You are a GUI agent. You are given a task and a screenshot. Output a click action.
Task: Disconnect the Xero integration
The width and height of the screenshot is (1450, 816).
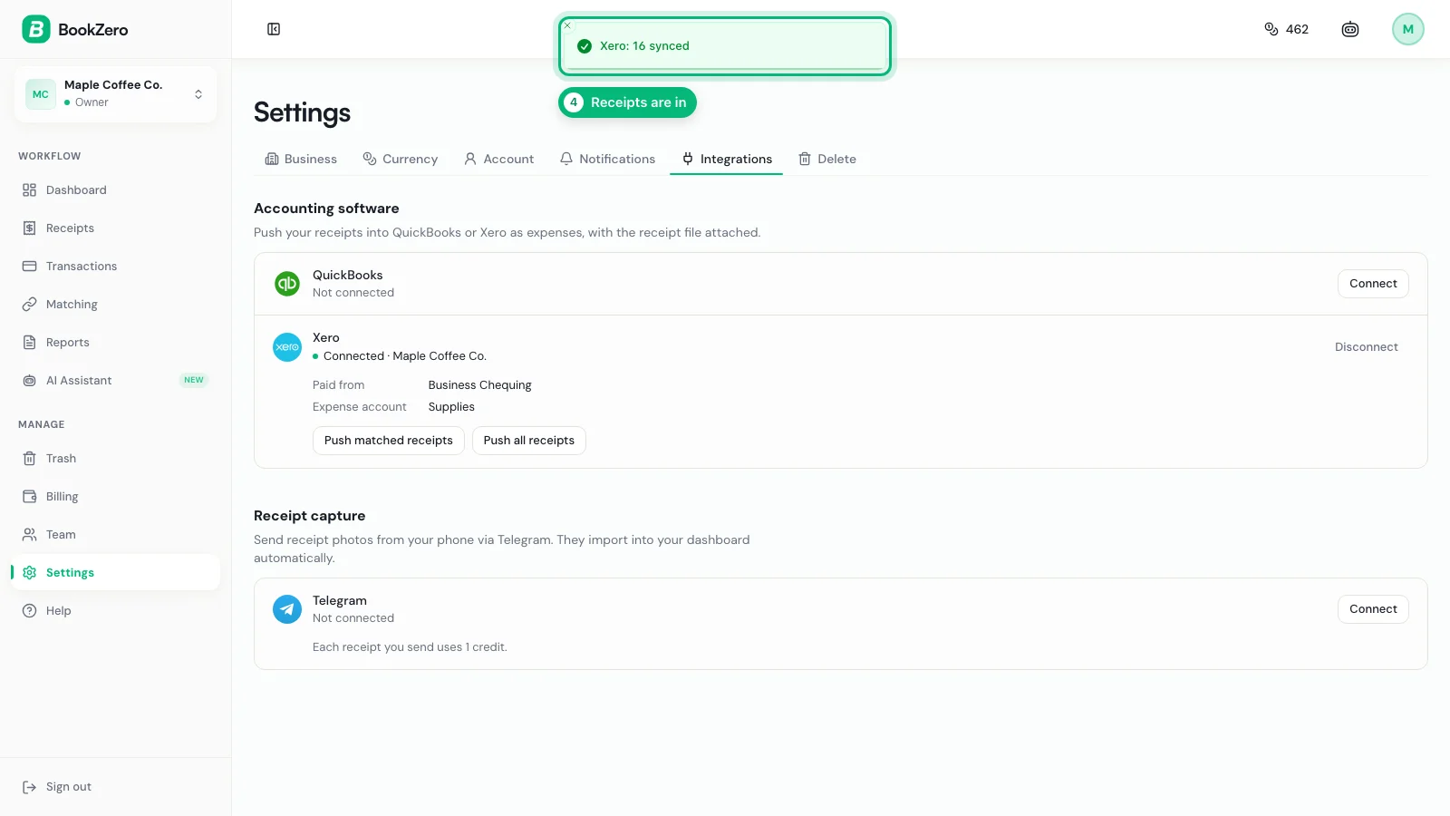1366,347
